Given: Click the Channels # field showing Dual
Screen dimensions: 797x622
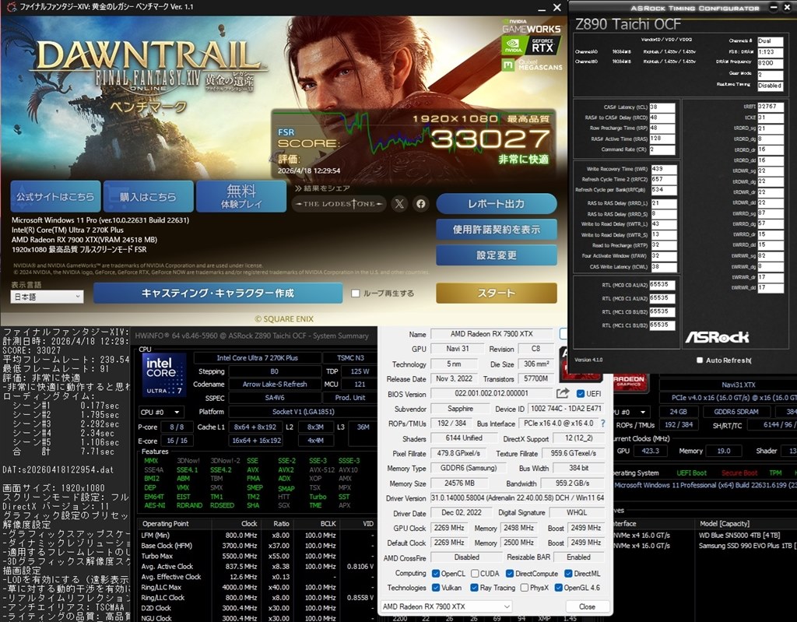Looking at the screenshot, I should pos(770,40).
